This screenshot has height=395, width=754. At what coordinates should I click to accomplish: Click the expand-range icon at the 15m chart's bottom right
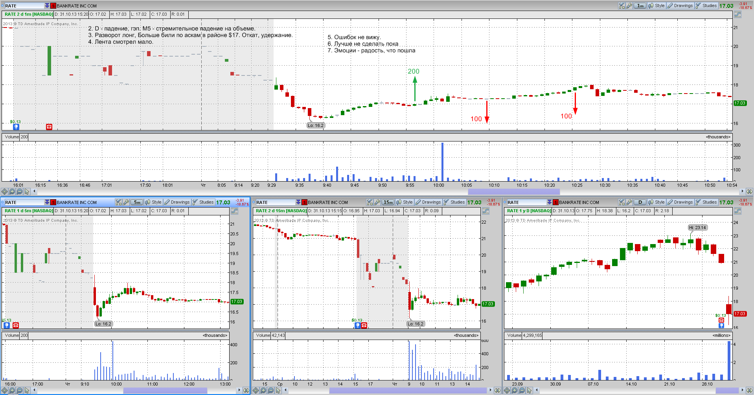coord(497,390)
